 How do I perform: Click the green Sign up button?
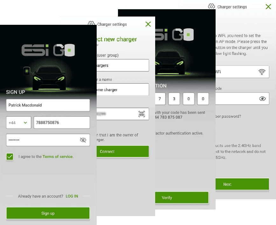(48, 213)
